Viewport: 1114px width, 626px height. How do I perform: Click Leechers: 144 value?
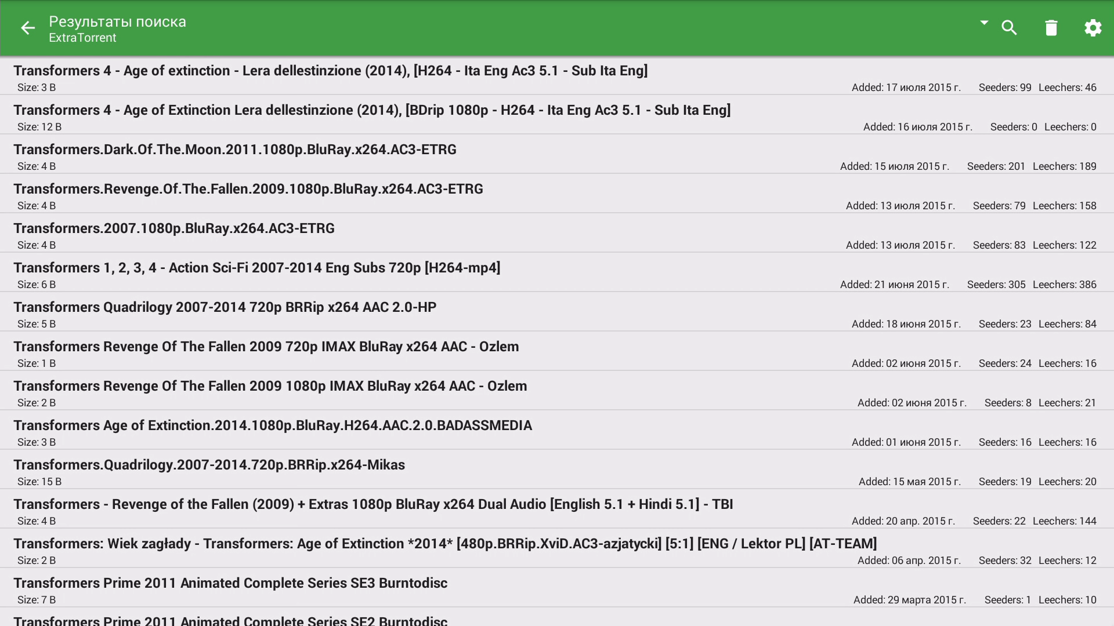[x=1065, y=521]
